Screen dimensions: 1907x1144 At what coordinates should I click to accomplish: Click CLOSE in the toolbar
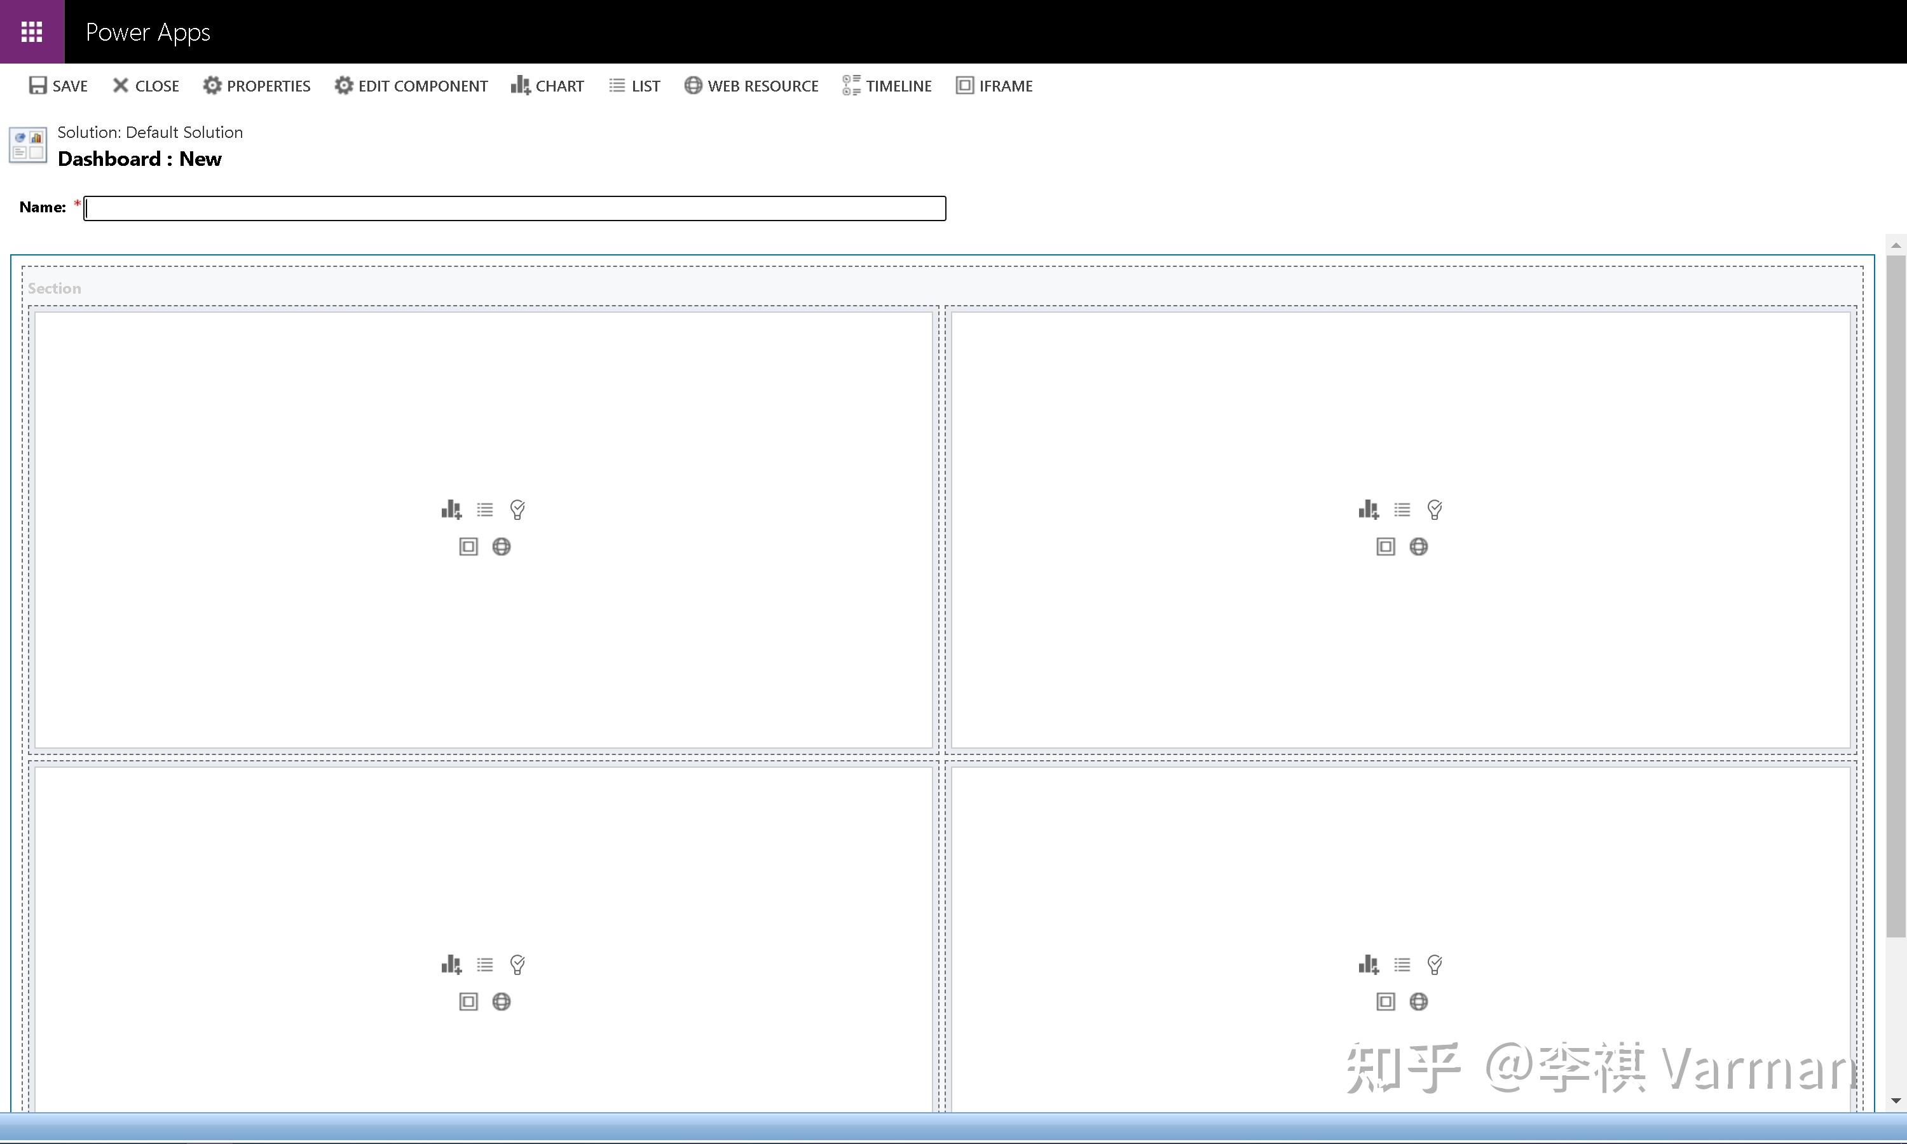click(146, 86)
